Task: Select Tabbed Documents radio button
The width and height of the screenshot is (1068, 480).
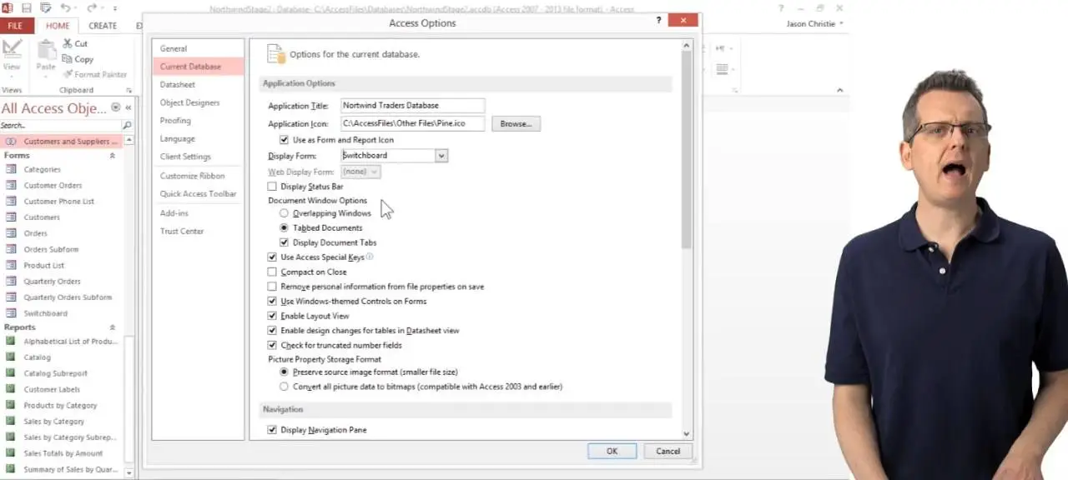Action: click(285, 227)
